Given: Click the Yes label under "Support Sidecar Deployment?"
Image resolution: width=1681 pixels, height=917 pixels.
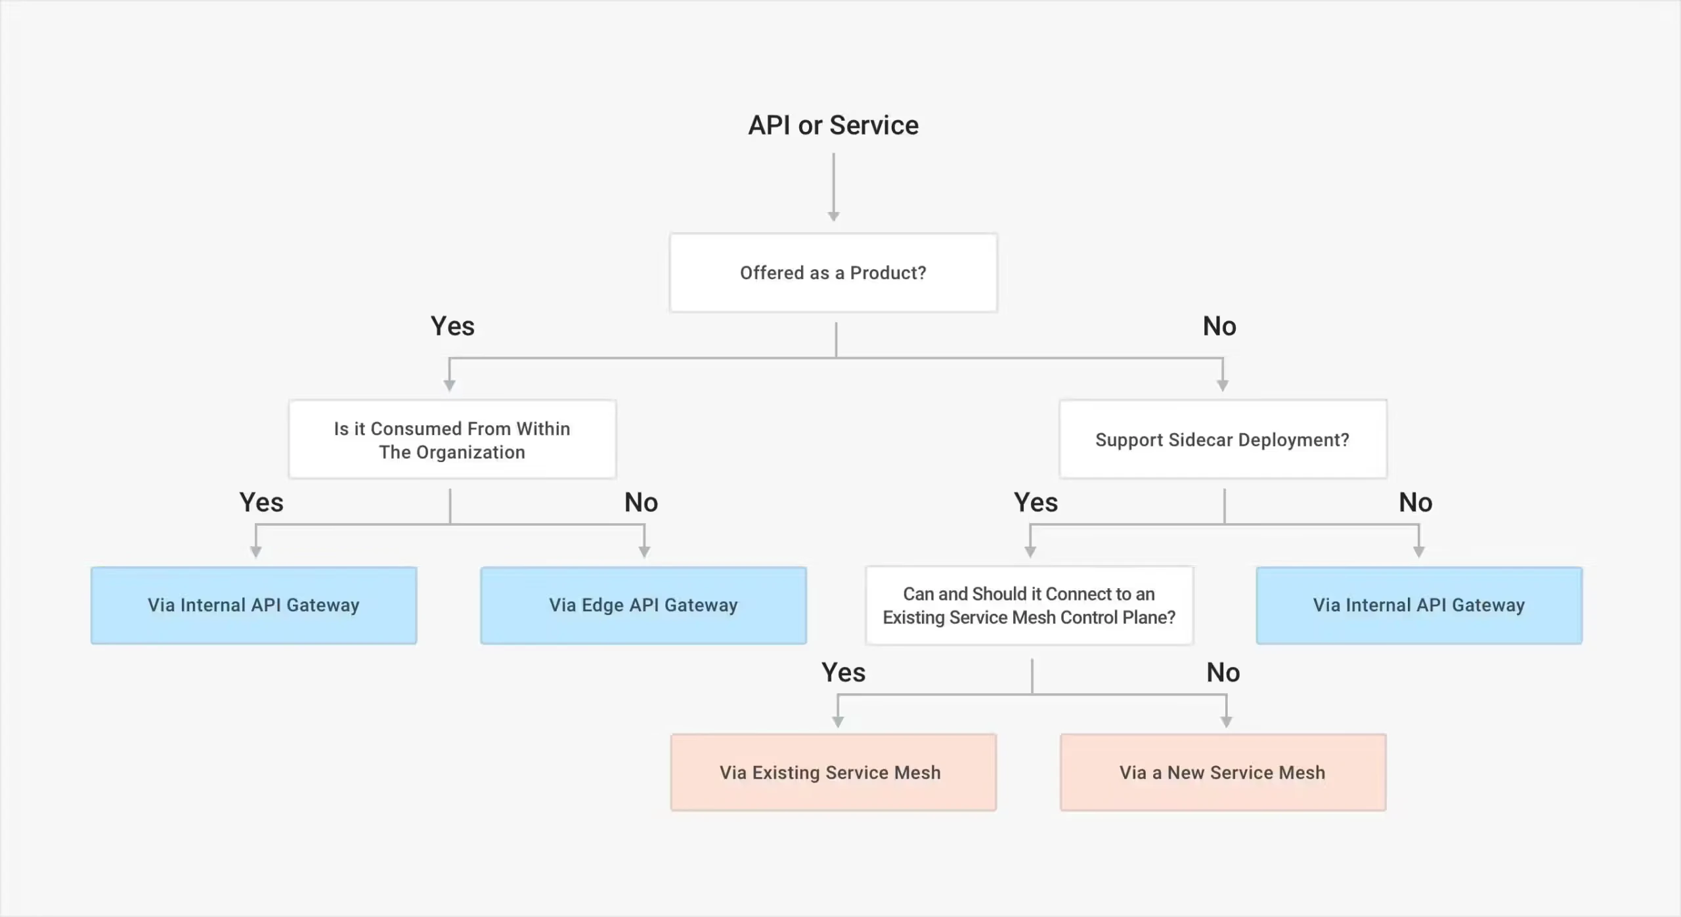Looking at the screenshot, I should 1036,503.
